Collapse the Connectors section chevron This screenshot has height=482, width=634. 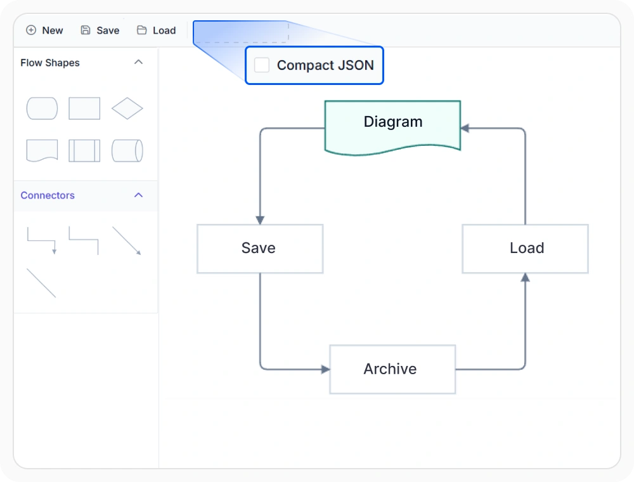[138, 195]
